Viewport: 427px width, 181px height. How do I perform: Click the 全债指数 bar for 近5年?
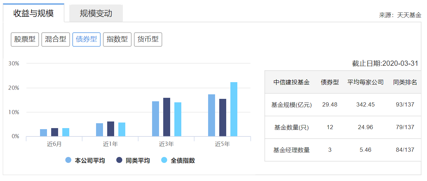coord(234,109)
